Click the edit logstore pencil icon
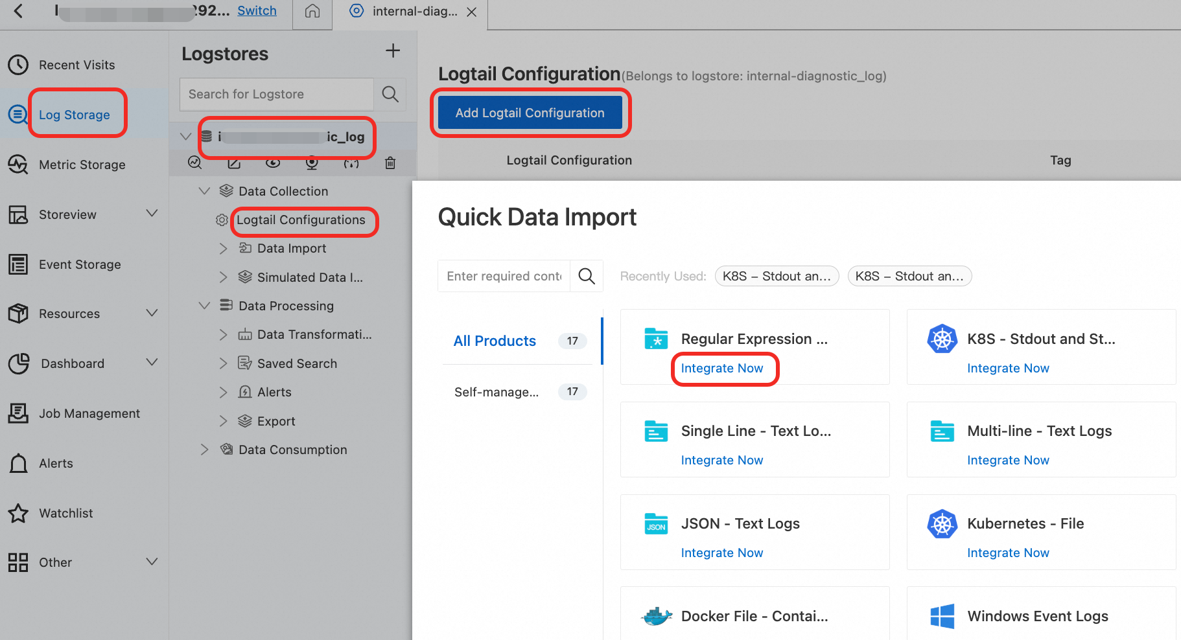1181x640 pixels. (x=234, y=163)
